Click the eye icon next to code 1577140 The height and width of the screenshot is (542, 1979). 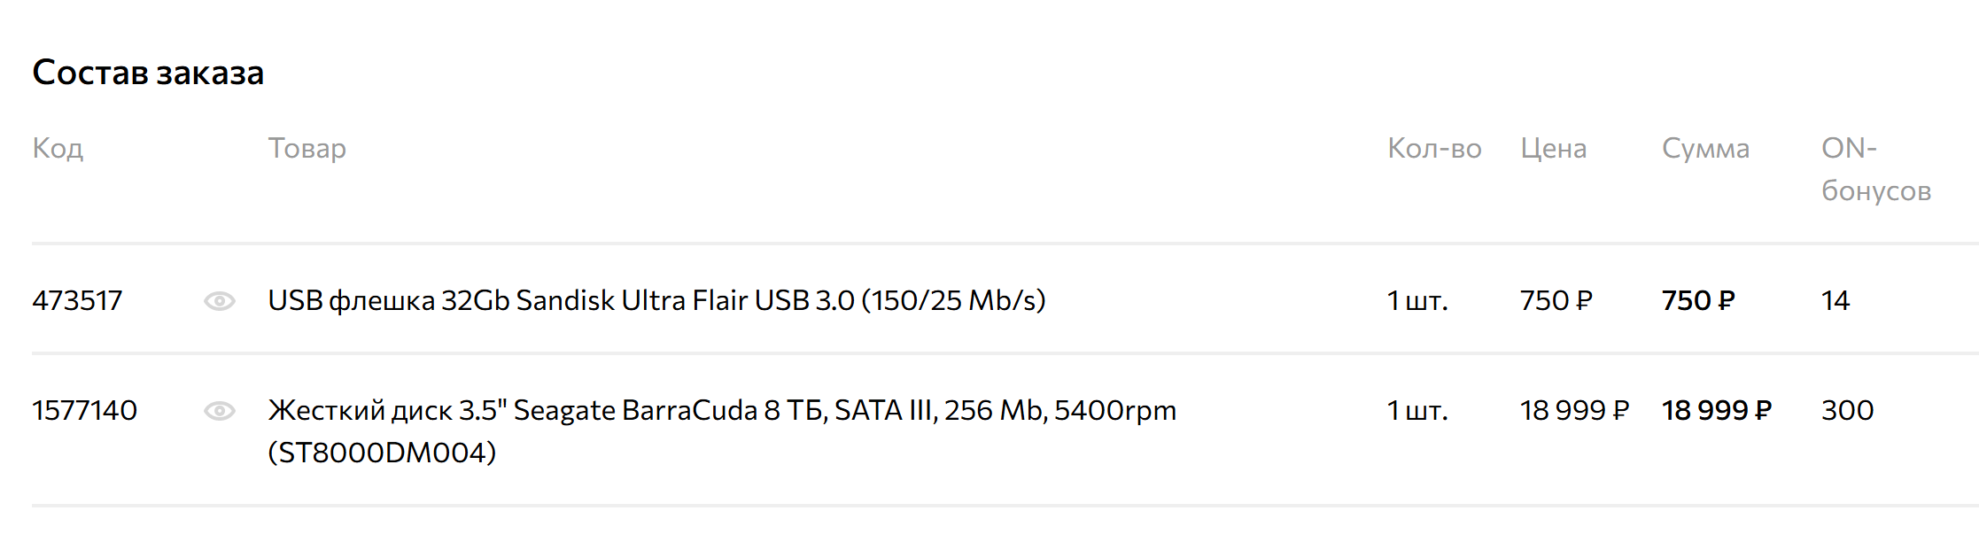[220, 411]
